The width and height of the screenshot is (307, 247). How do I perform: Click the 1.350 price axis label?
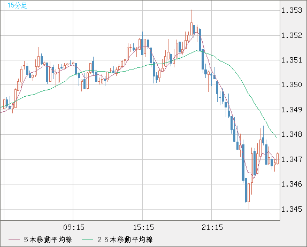pos(291,85)
